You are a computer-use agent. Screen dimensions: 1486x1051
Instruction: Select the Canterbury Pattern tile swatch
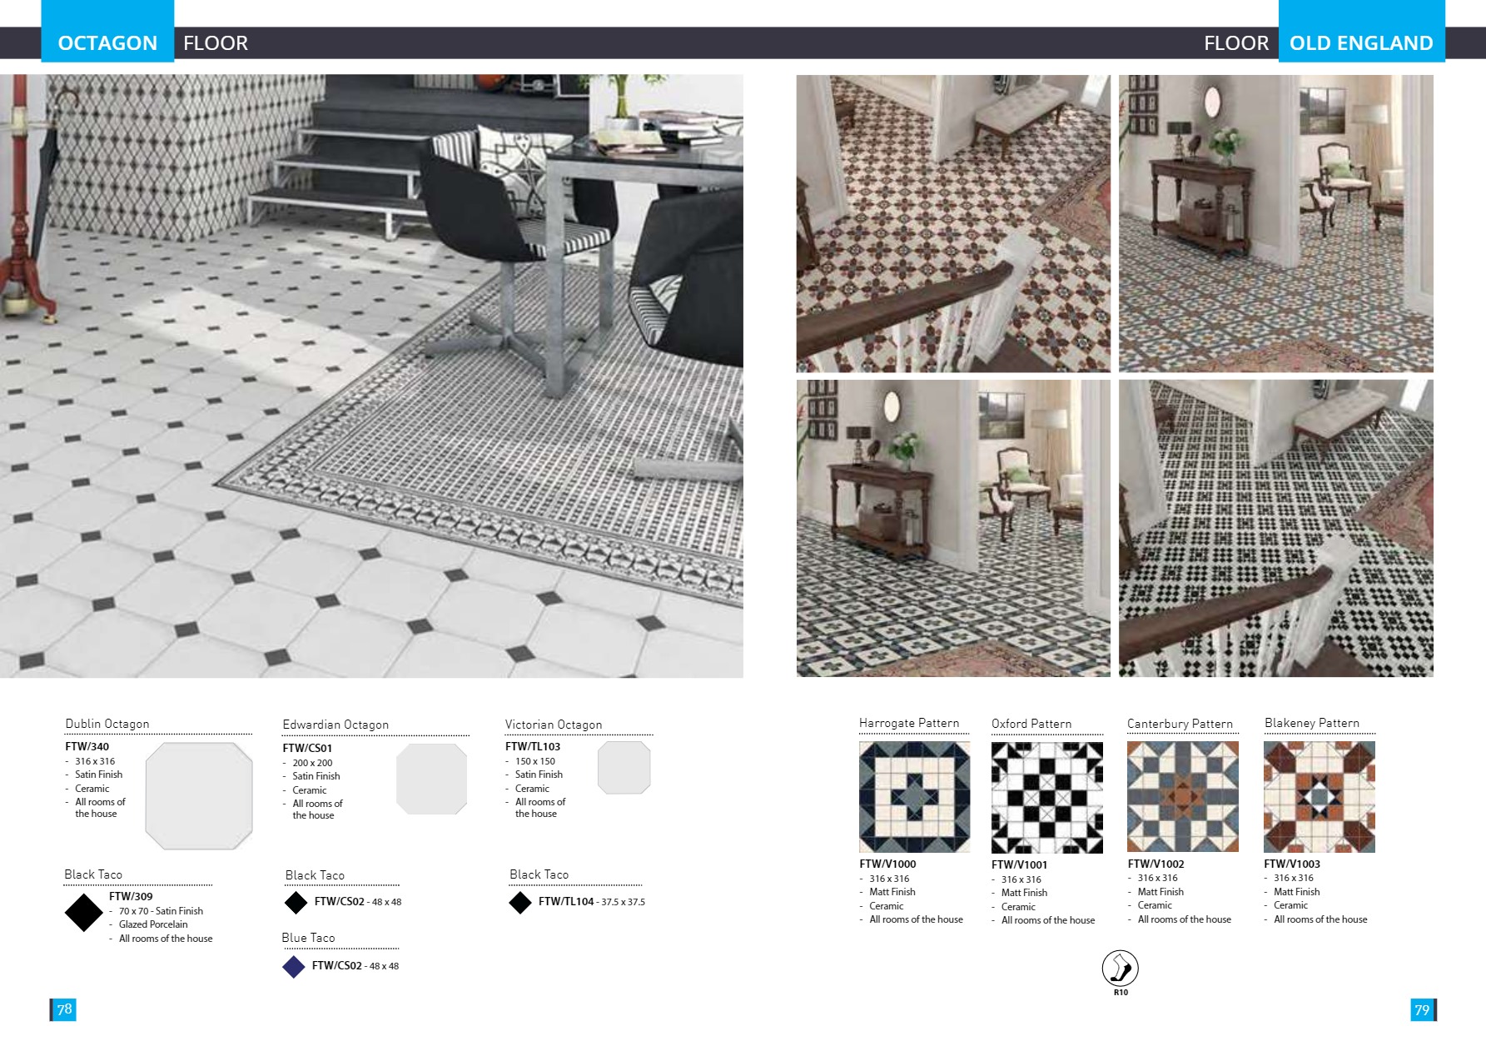point(1182,797)
